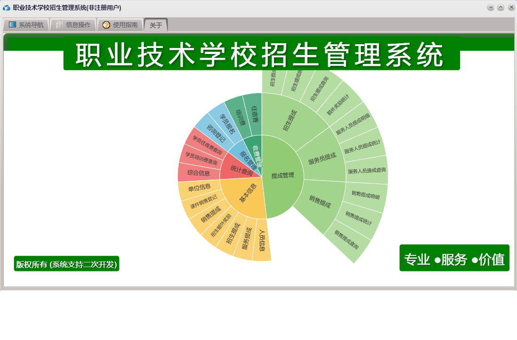The height and width of the screenshot is (340, 517).
Task: Click the yellow 销售提成 outer segment
Action: pos(211,214)
